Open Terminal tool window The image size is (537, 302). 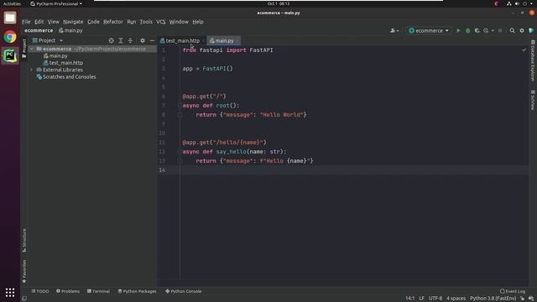point(98,291)
